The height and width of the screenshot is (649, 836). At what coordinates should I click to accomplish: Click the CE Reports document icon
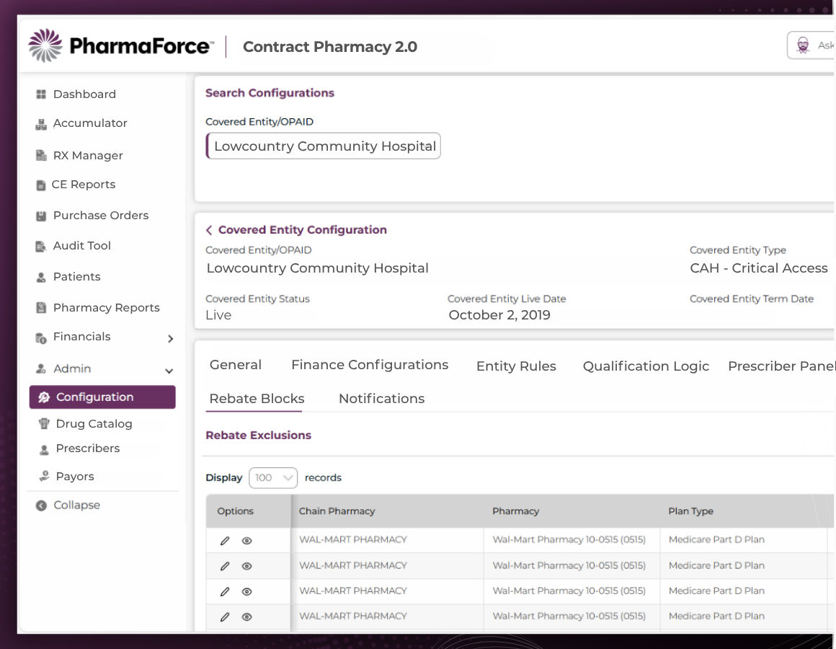pos(41,185)
